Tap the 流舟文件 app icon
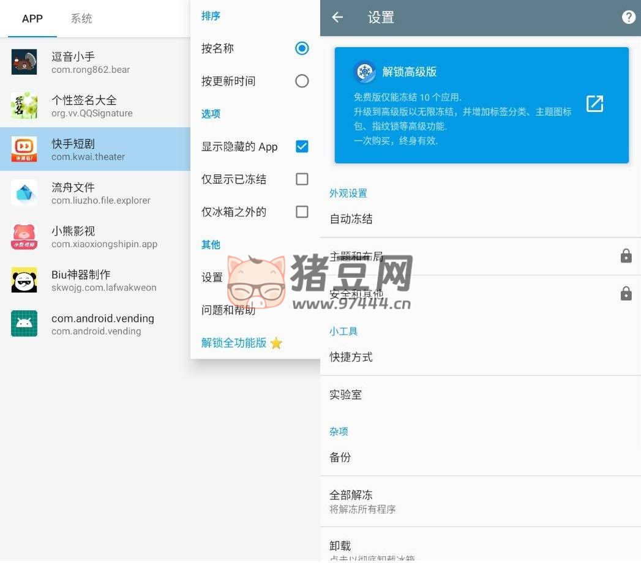 coord(24,193)
